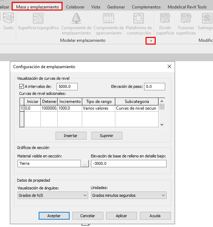Open help with the Ayuda button
Screen dimensions: 213x227
click(x=155, y=216)
